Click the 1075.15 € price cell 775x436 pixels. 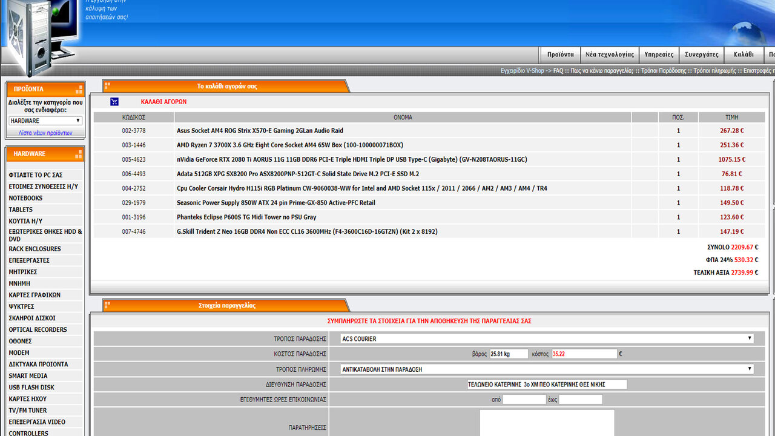tap(731, 159)
